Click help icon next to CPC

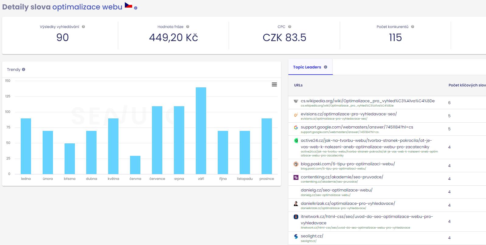point(290,27)
